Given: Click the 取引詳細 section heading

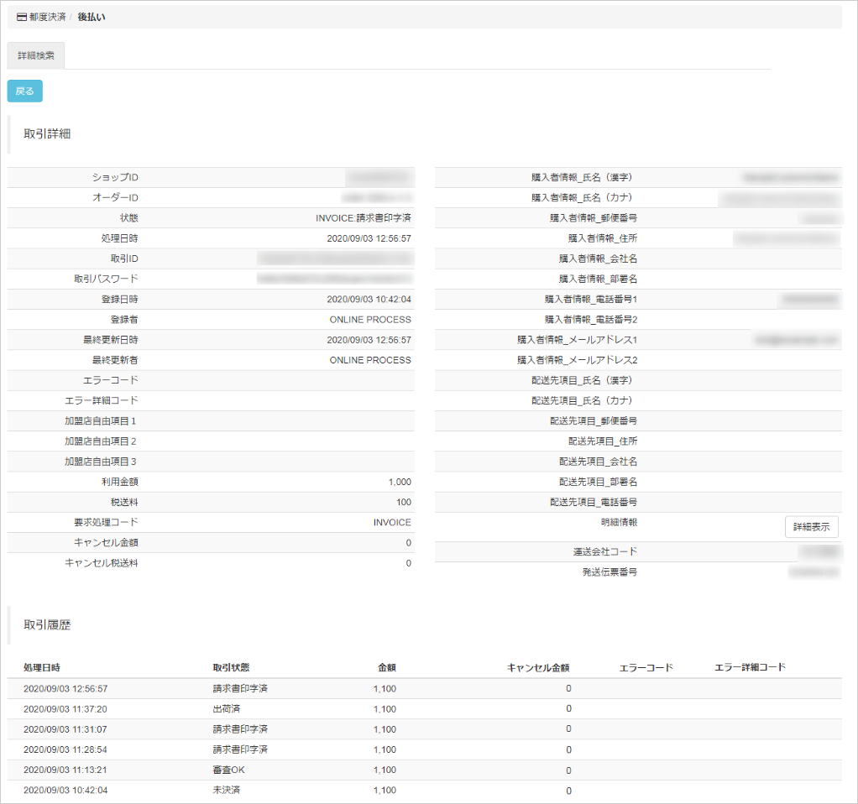Looking at the screenshot, I should tap(47, 134).
